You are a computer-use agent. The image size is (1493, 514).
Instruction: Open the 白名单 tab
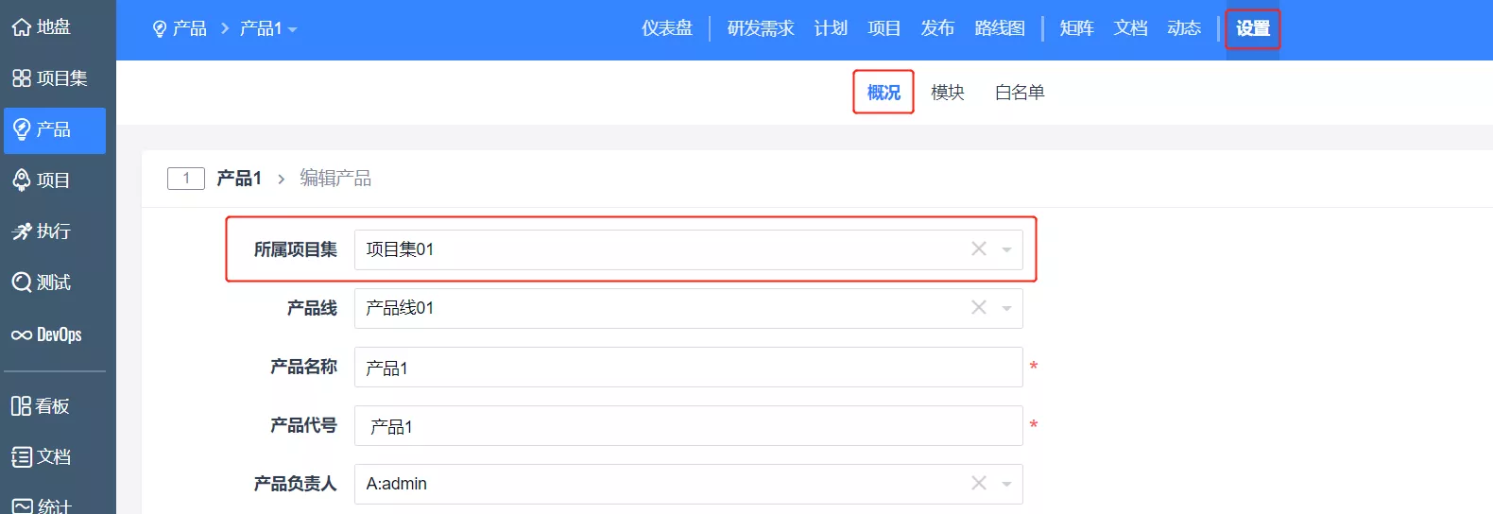tap(1019, 93)
